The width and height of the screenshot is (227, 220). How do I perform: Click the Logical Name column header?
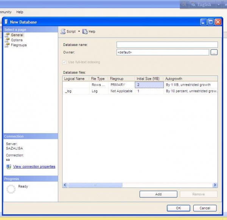[76, 79]
